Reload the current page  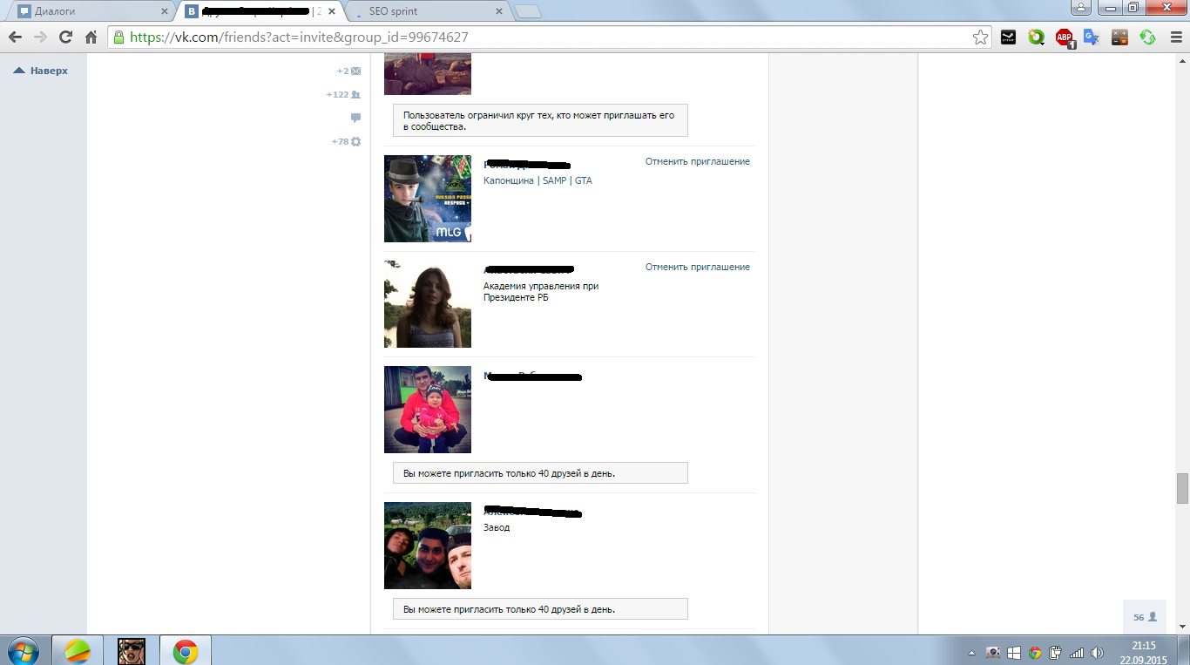(x=65, y=37)
